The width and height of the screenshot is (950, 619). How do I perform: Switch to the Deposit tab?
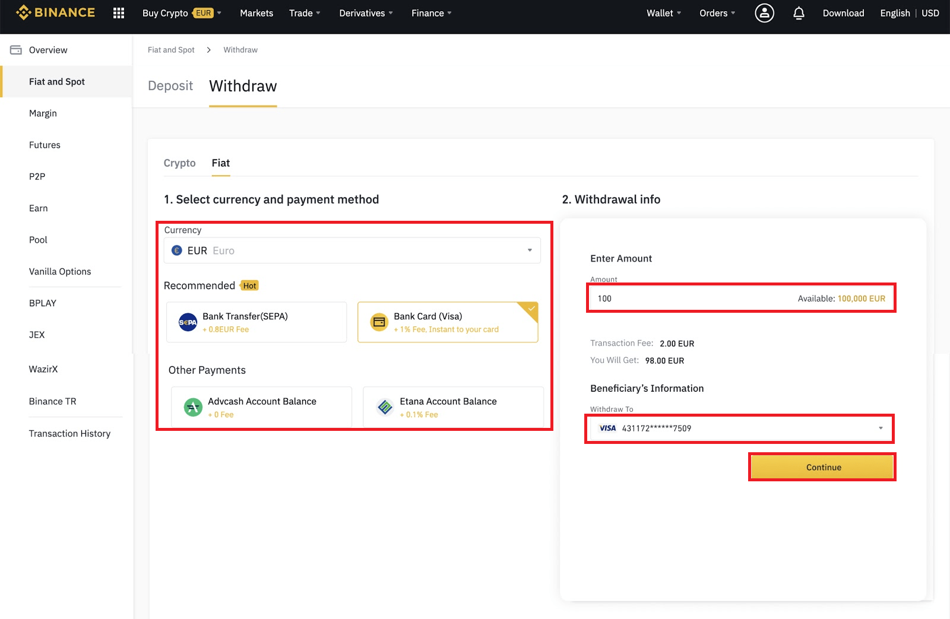coord(170,86)
